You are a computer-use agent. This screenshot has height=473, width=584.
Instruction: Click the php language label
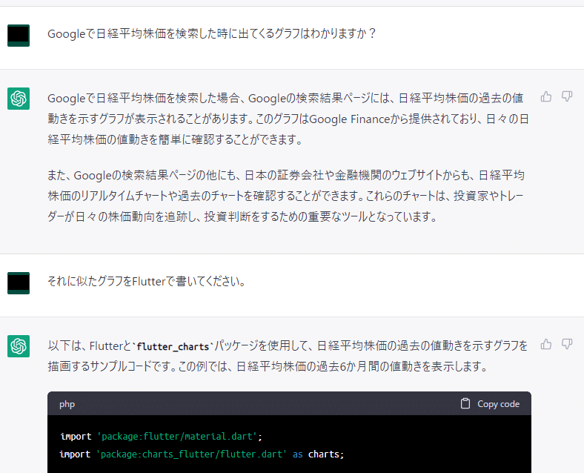[x=67, y=404]
